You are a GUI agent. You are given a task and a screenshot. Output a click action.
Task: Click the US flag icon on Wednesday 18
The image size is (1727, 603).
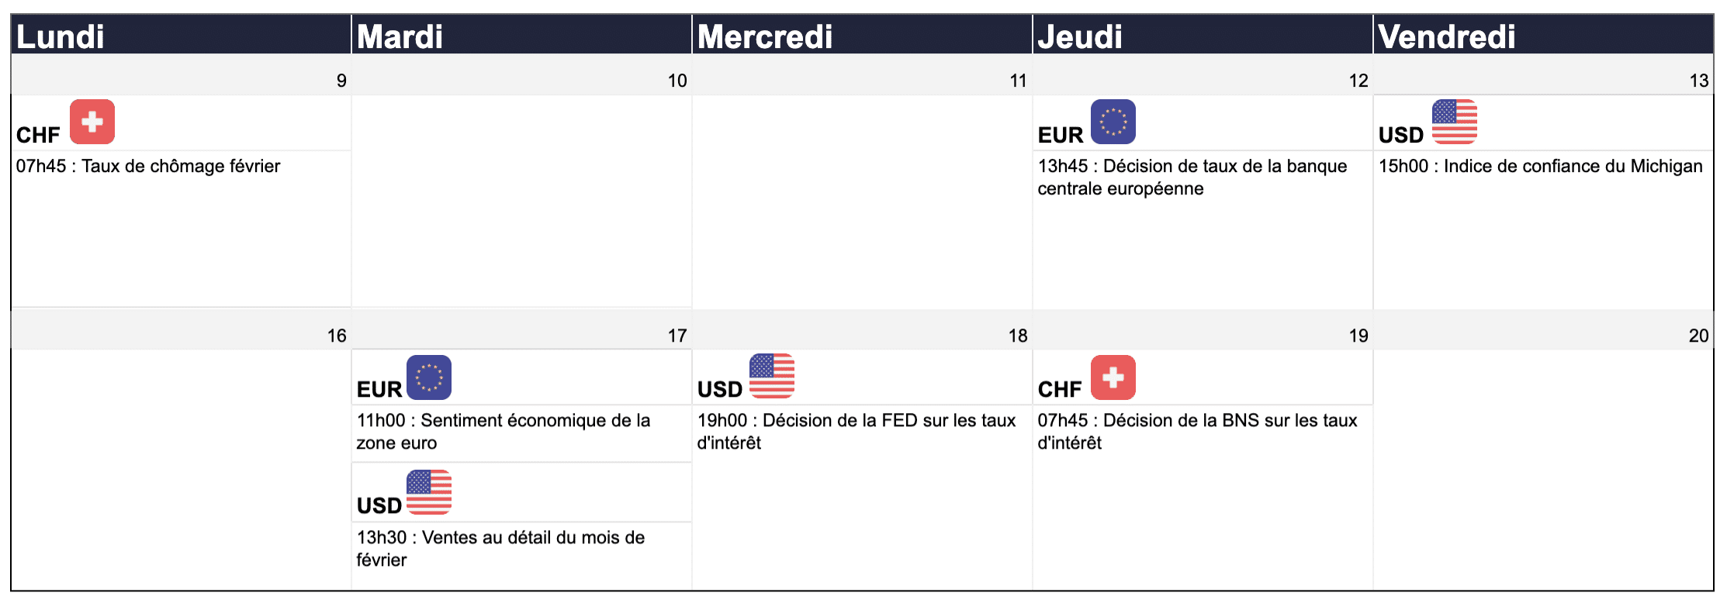click(771, 376)
